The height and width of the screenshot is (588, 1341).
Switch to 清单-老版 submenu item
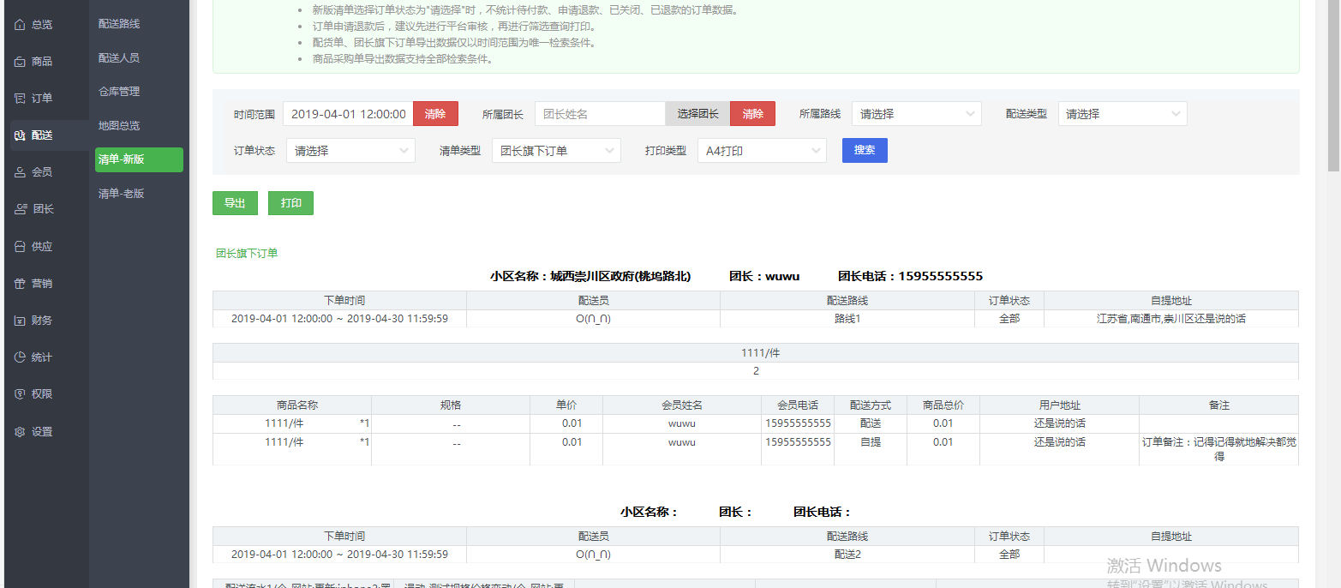122,194
